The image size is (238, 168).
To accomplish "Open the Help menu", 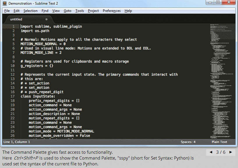I will 128,11.
